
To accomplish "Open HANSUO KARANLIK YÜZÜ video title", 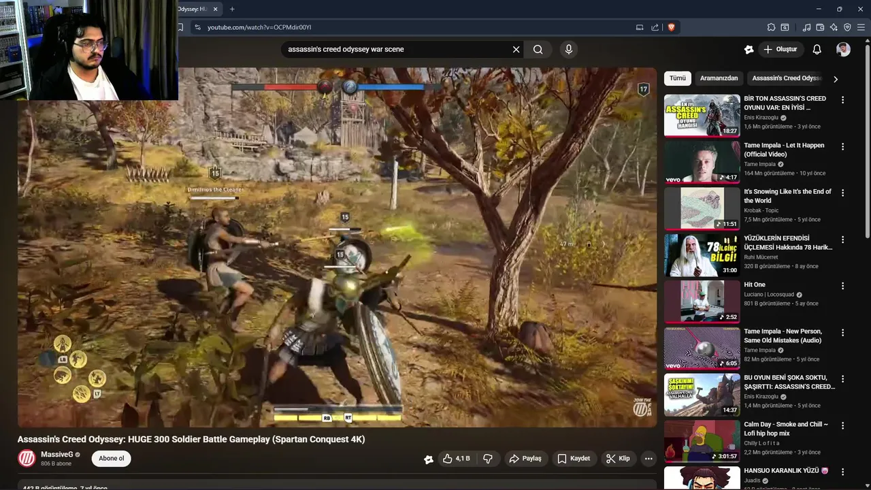I will click(x=786, y=470).
